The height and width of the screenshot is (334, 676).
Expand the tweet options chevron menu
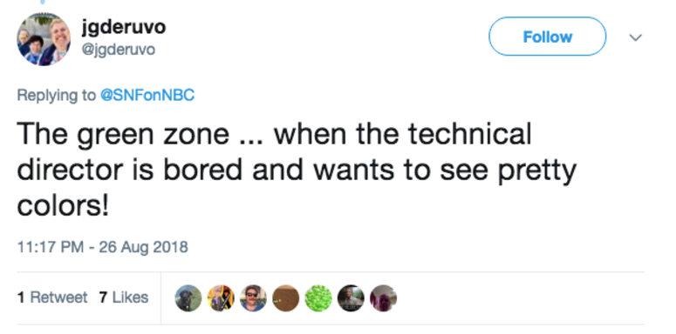tap(636, 37)
